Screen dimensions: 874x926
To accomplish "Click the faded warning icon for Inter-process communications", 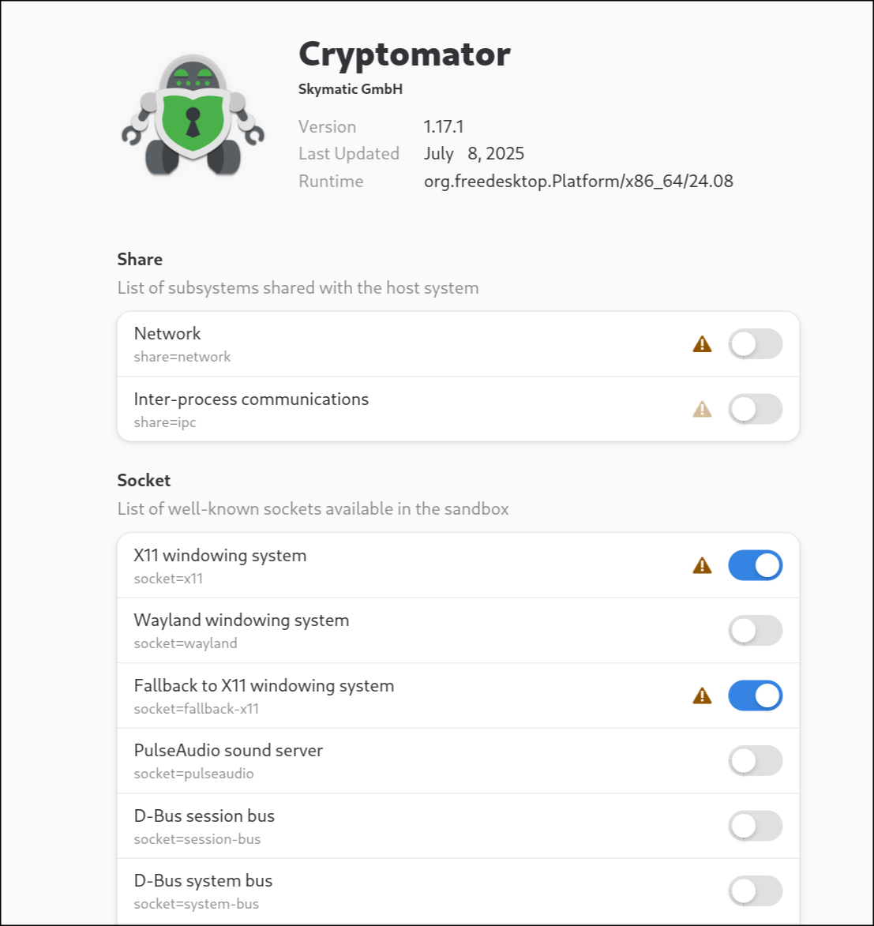I will (702, 409).
